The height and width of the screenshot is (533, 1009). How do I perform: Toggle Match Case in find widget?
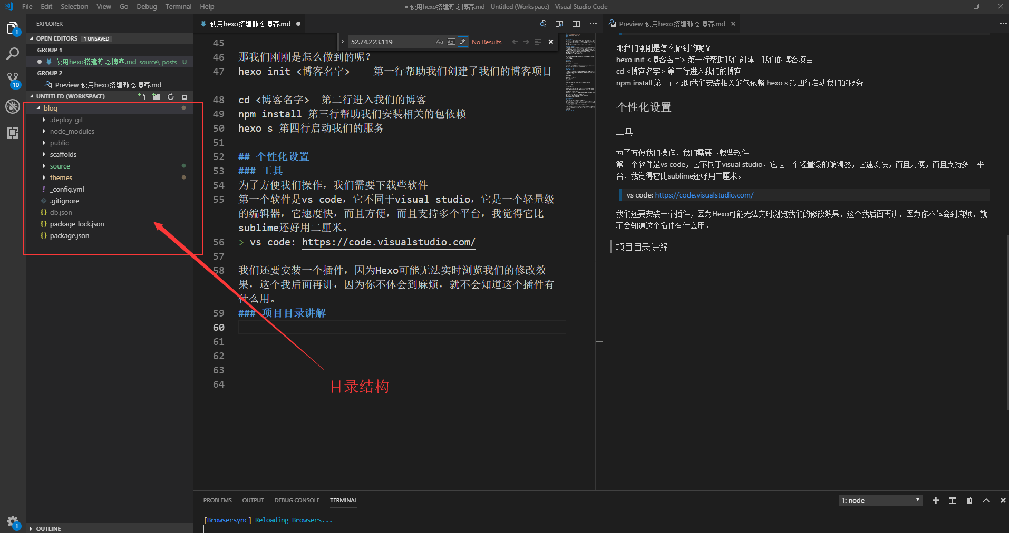point(440,42)
